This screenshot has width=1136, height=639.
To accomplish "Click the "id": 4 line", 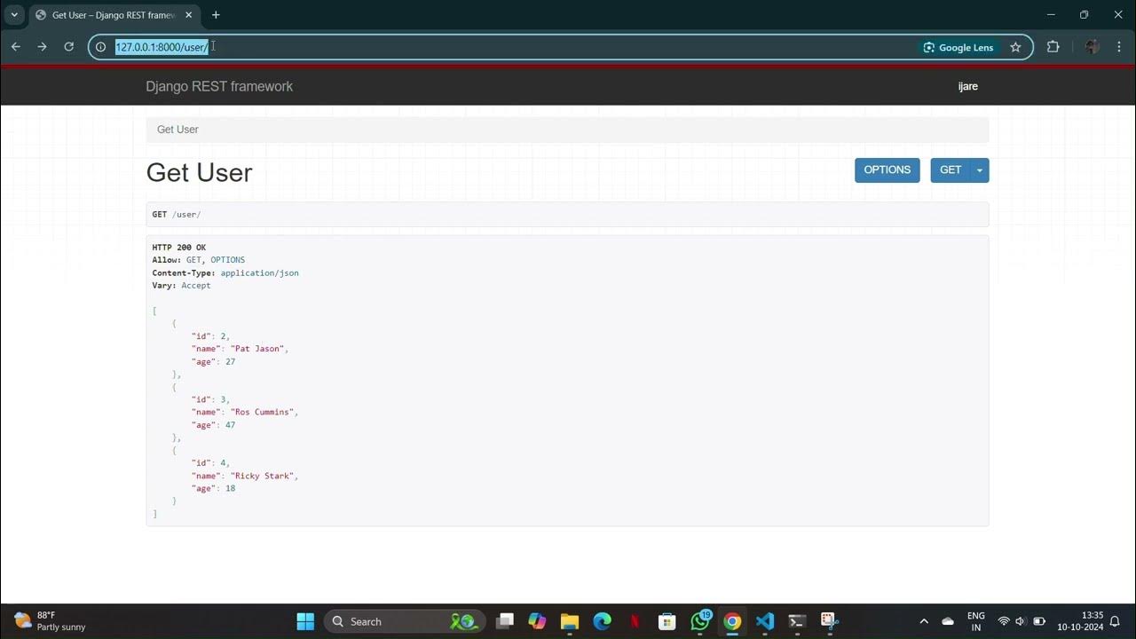I will pyautogui.click(x=210, y=463).
